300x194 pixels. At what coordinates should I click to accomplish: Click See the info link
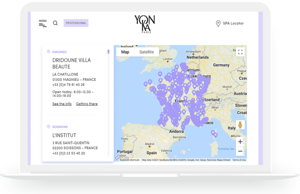click(x=62, y=104)
